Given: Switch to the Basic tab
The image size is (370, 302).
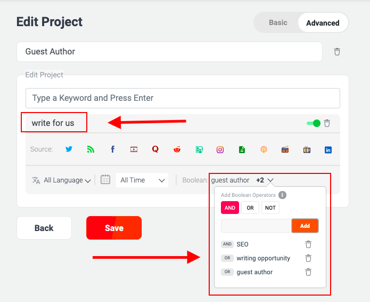Looking at the screenshot, I should [278, 23].
